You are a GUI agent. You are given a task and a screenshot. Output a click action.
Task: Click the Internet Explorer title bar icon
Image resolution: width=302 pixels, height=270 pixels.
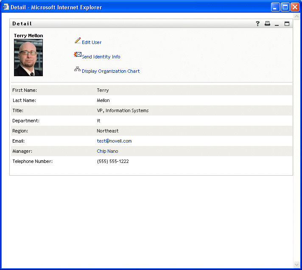click(6, 7)
